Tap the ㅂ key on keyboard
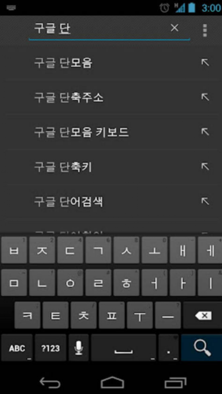222x394 pixels. tap(14, 250)
